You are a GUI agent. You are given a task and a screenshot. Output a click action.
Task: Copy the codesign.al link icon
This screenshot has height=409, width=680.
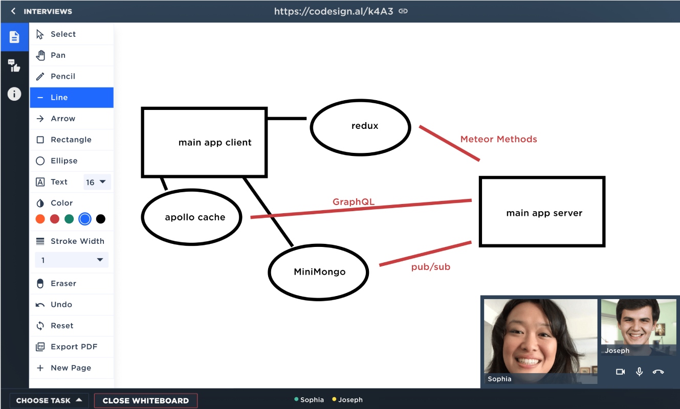coord(403,11)
